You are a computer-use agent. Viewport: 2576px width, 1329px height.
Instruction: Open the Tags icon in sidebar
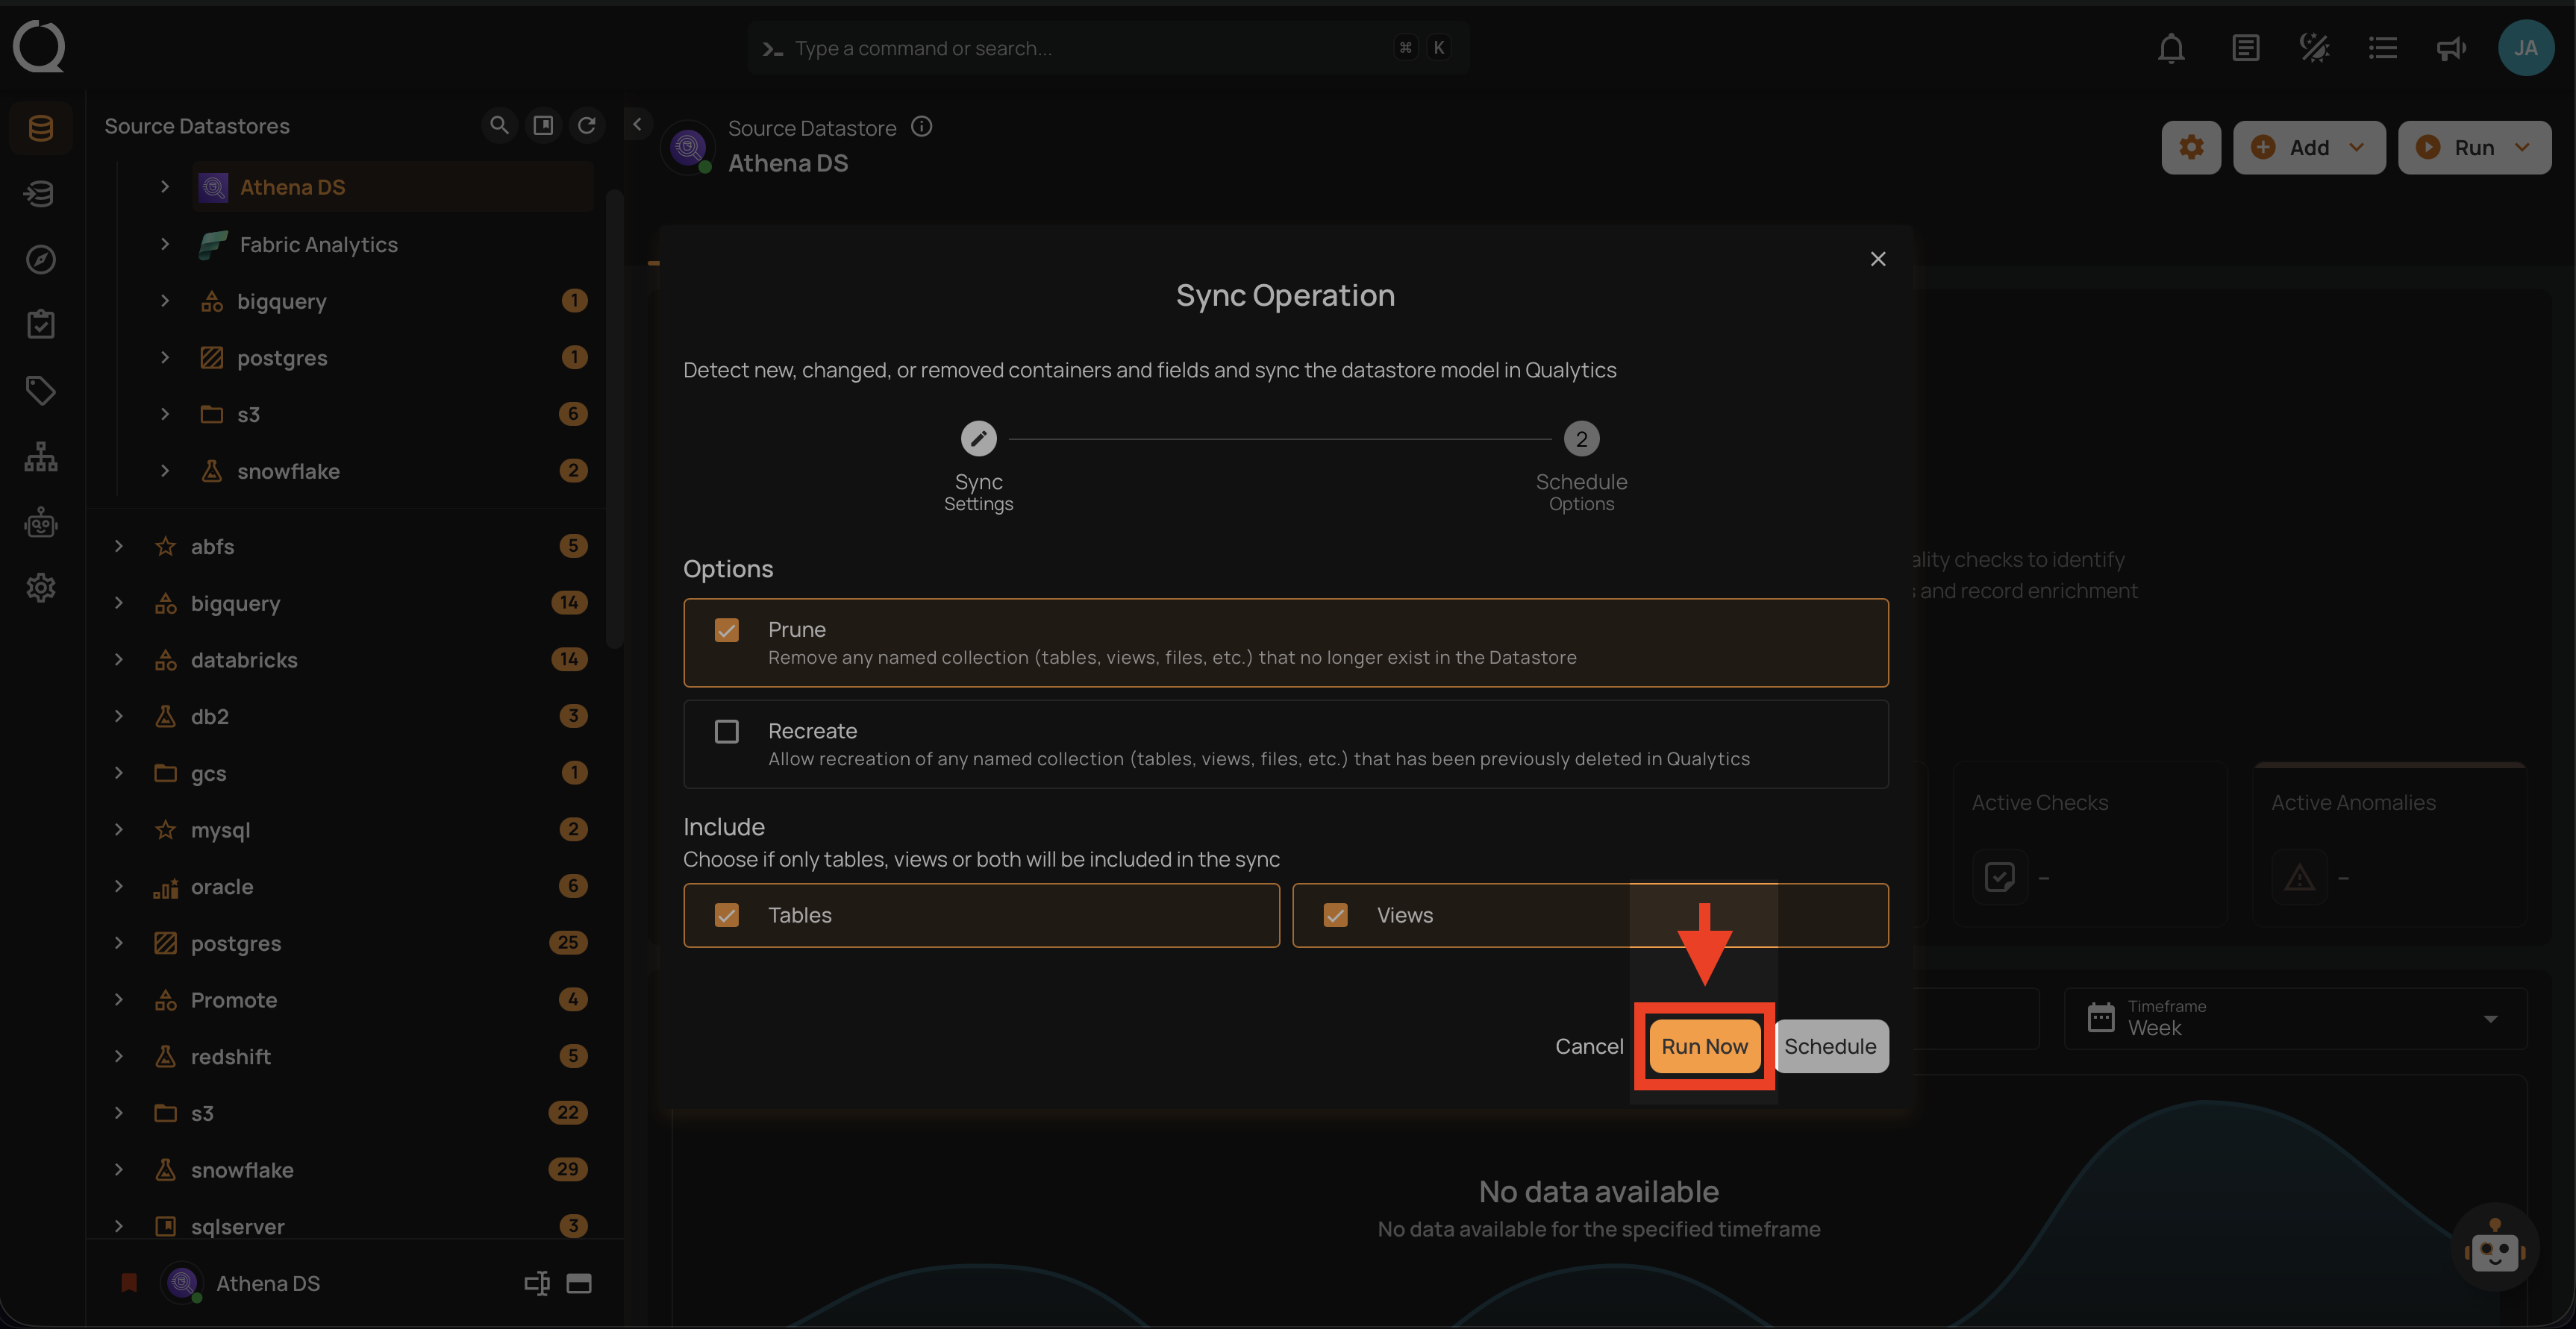coord(40,391)
